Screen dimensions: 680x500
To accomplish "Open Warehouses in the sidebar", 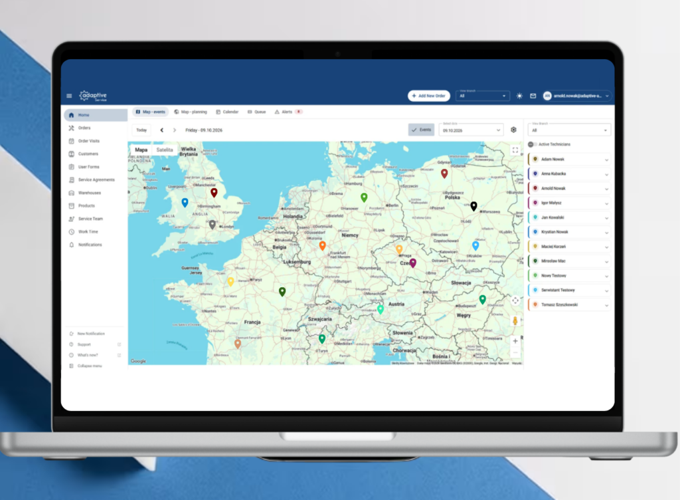I will (96, 193).
